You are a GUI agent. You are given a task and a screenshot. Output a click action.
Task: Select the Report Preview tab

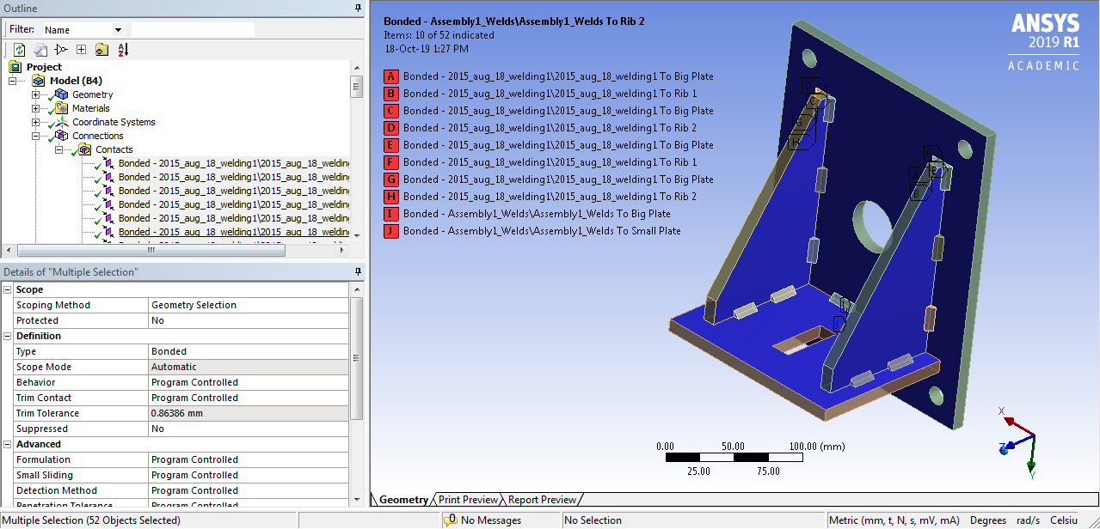click(x=542, y=499)
